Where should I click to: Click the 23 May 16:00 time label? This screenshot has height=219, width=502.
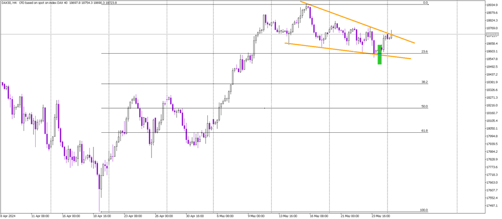pyautogui.click(x=381, y=215)
